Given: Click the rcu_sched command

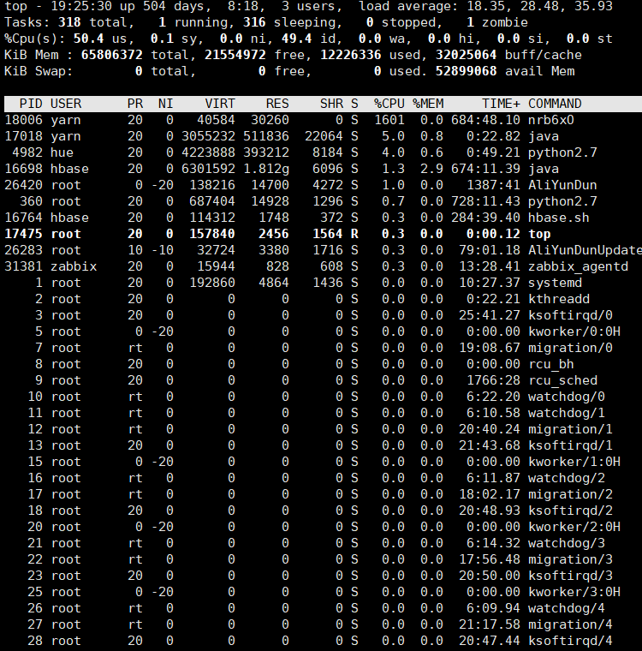Looking at the screenshot, I should click(x=562, y=380).
